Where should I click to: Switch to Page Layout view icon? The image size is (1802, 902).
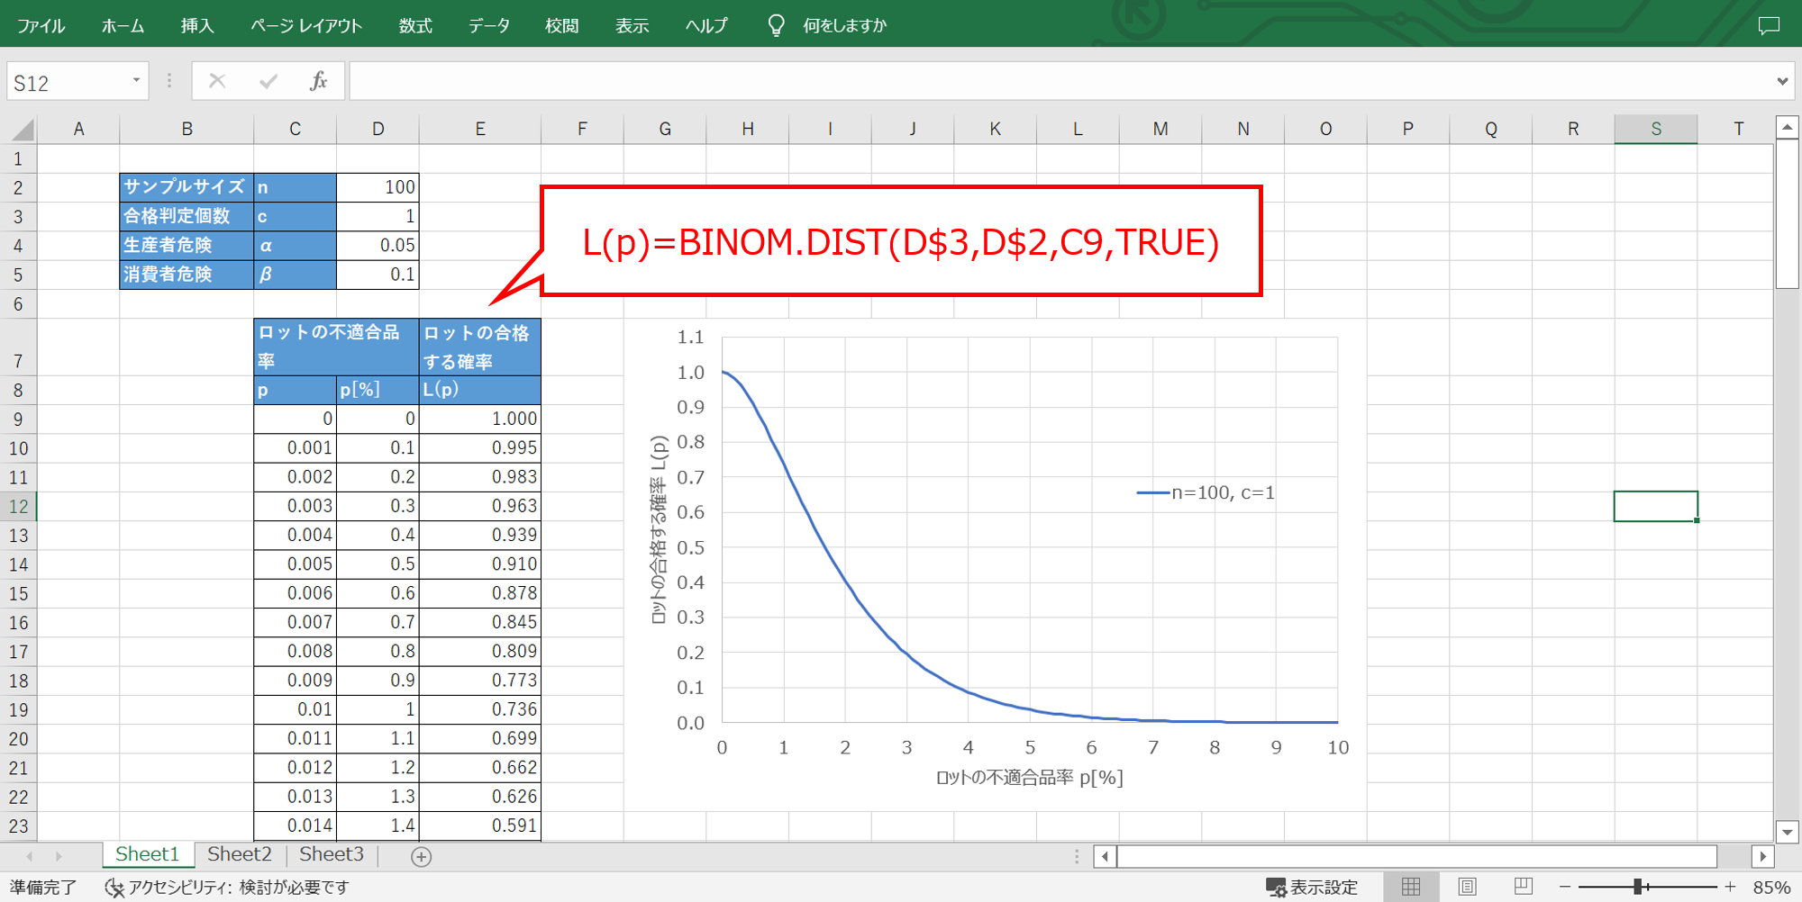(x=1467, y=887)
